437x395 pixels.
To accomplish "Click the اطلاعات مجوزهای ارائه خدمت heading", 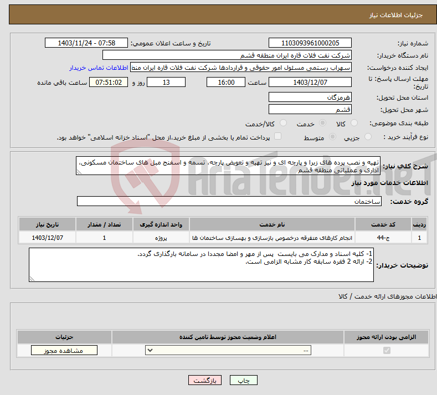I will (x=388, y=296).
